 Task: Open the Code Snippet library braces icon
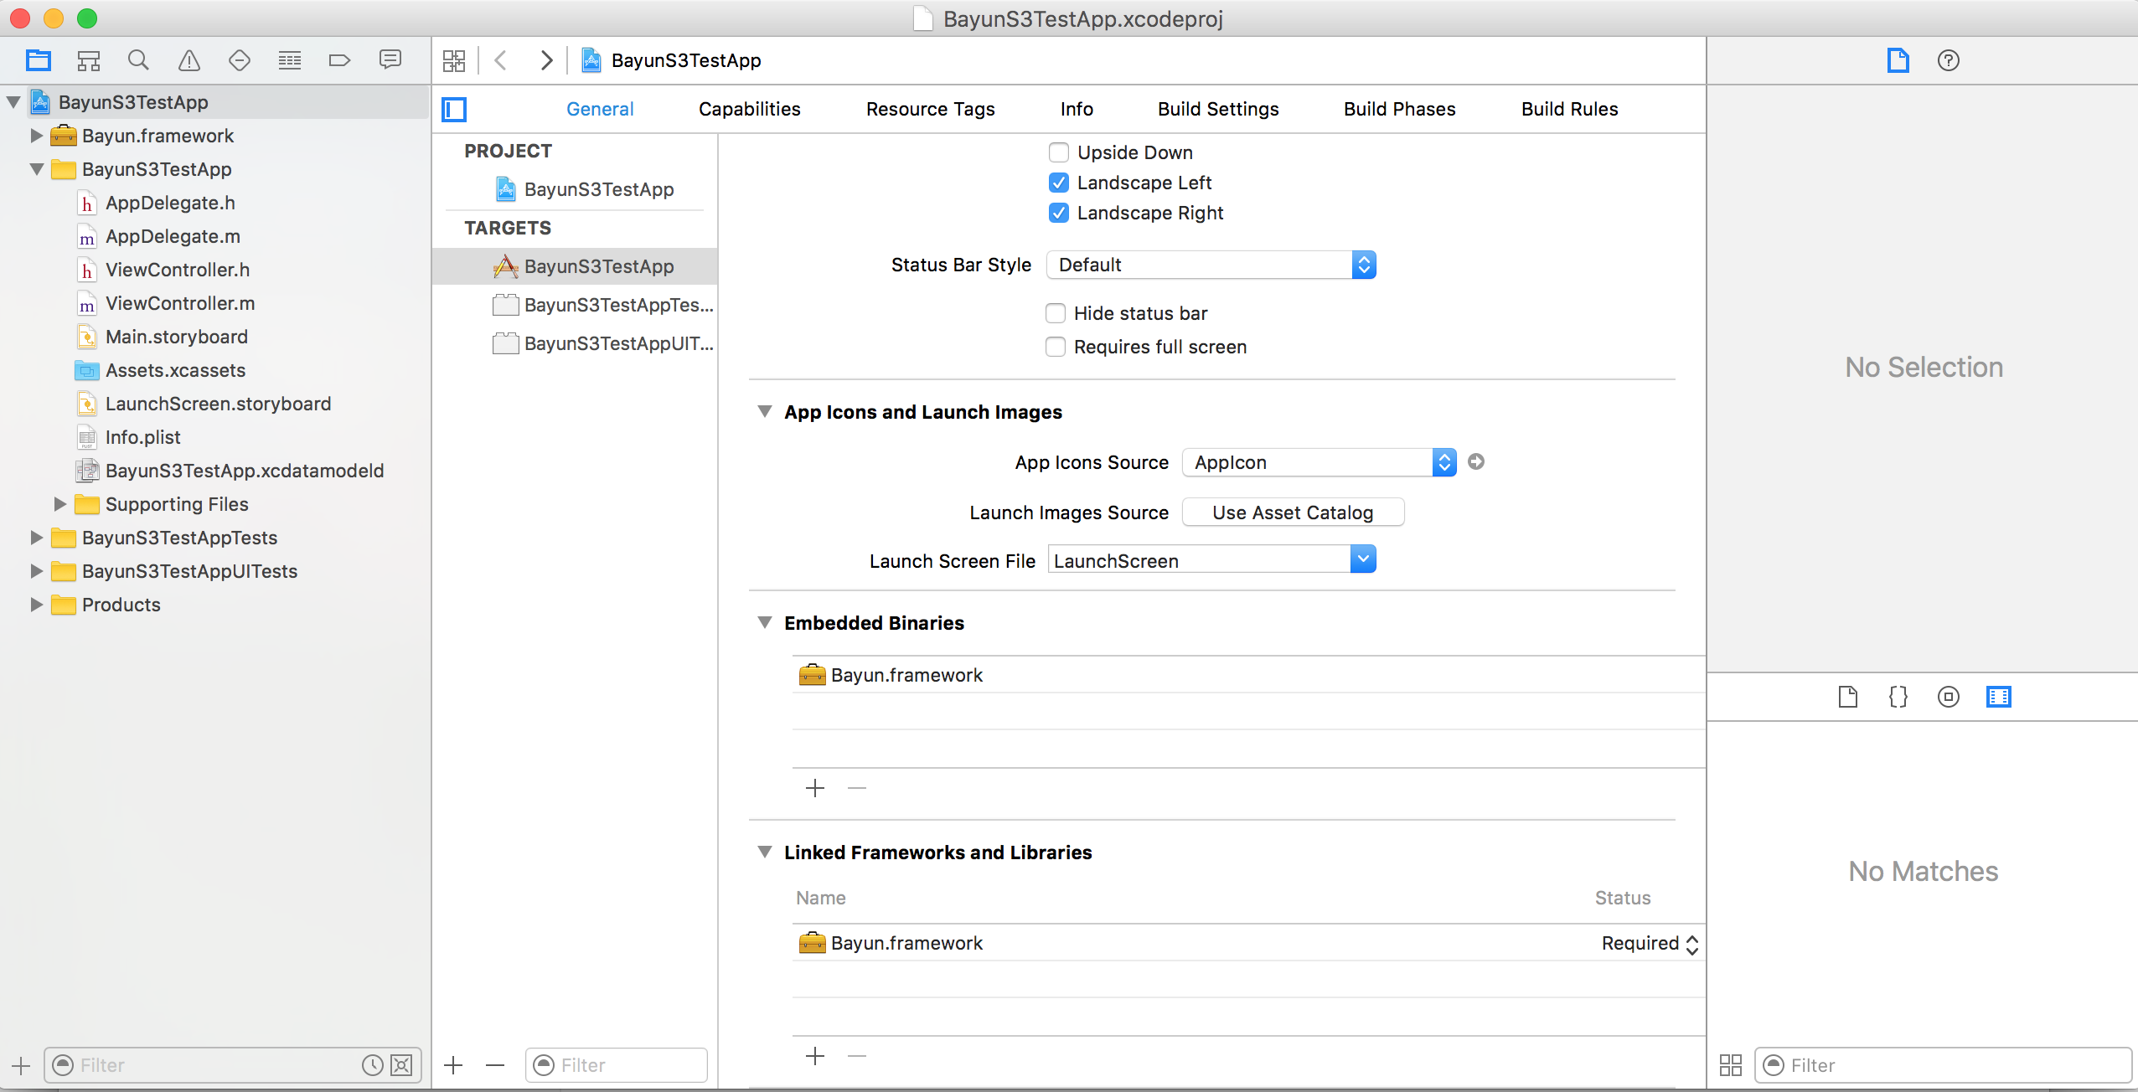pos(1898,697)
